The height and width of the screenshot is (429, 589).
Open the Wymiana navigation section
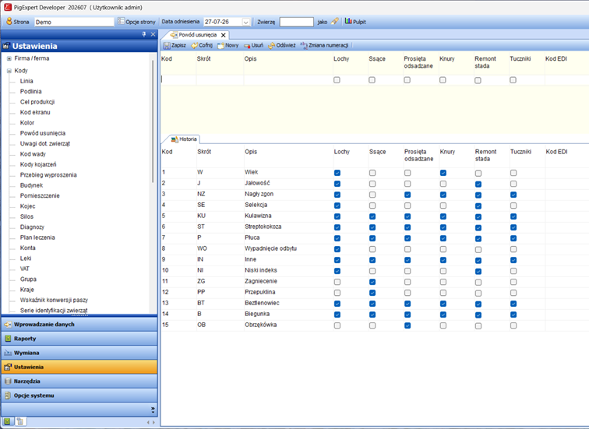coord(79,353)
